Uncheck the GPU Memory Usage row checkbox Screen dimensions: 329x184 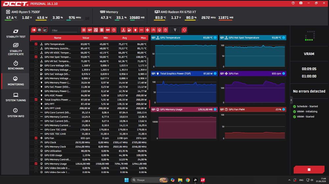point(36,164)
